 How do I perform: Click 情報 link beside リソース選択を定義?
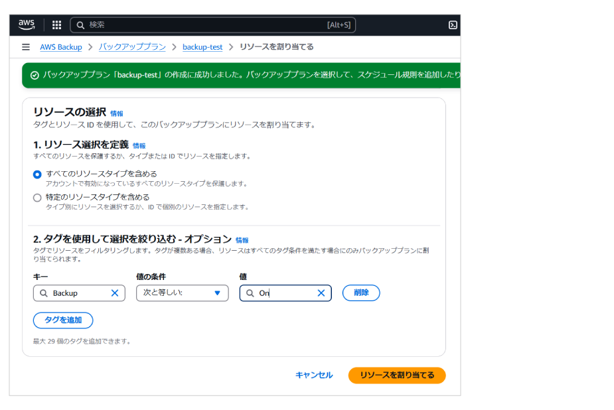coord(139,145)
